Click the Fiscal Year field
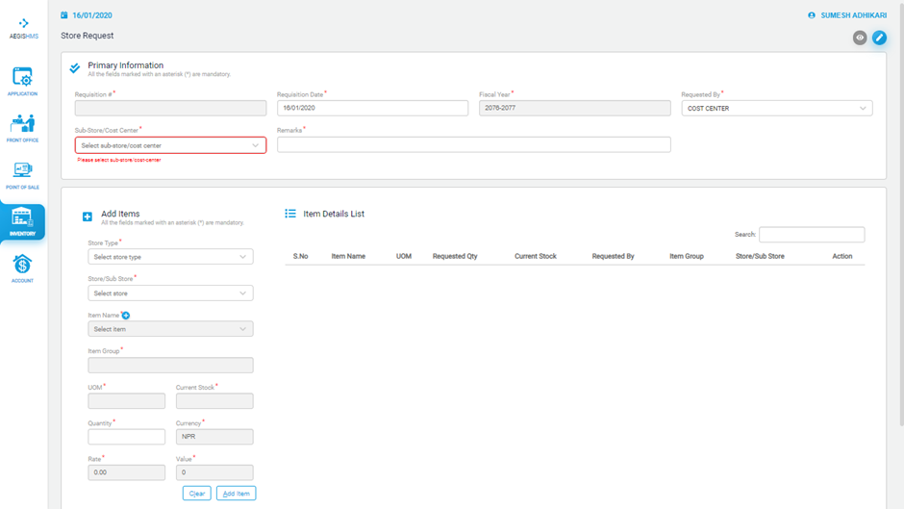This screenshot has height=509, width=904. 575,108
